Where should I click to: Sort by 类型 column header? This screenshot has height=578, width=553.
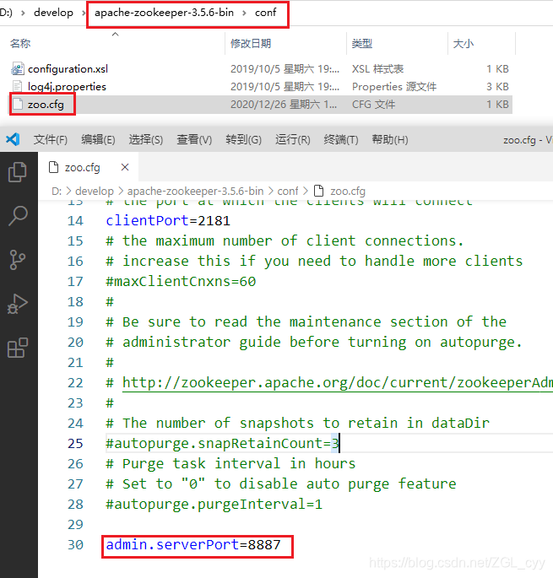pyautogui.click(x=362, y=44)
